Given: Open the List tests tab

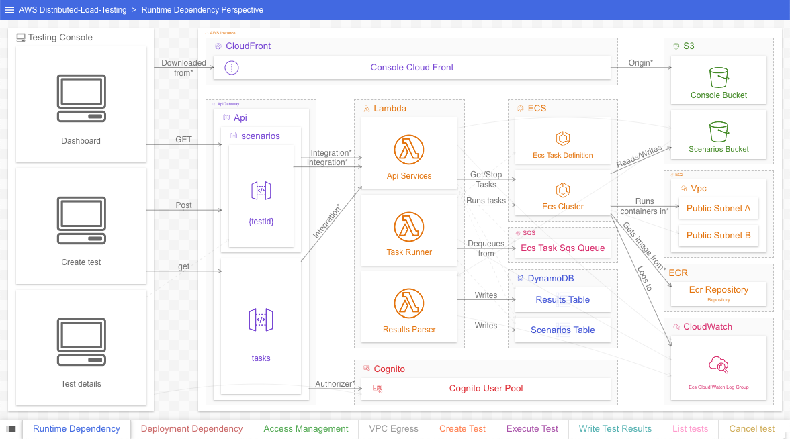Looking at the screenshot, I should pyautogui.click(x=691, y=429).
